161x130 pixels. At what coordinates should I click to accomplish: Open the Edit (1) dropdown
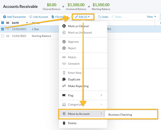(x=83, y=17)
